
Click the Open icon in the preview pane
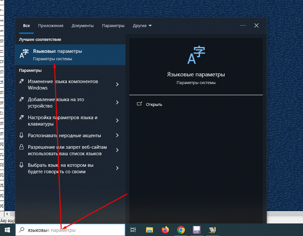click(139, 104)
